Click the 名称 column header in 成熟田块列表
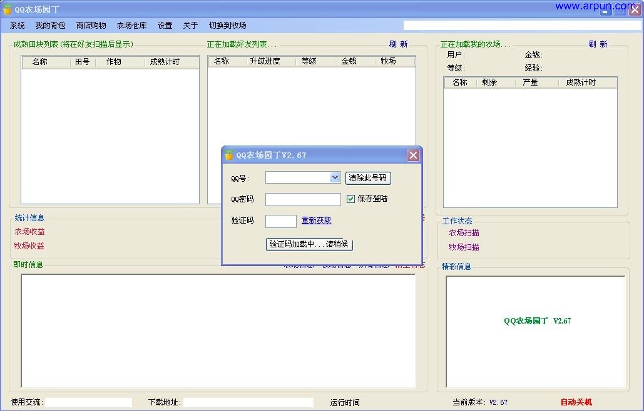The image size is (644, 411). pyautogui.click(x=46, y=62)
